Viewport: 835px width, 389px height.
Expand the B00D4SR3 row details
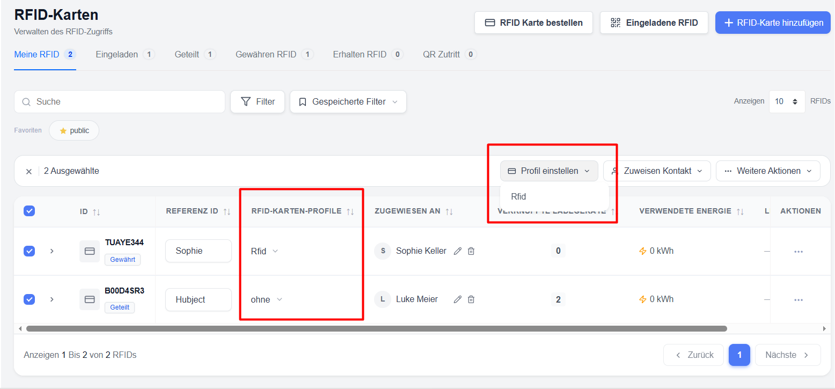pyautogui.click(x=52, y=299)
